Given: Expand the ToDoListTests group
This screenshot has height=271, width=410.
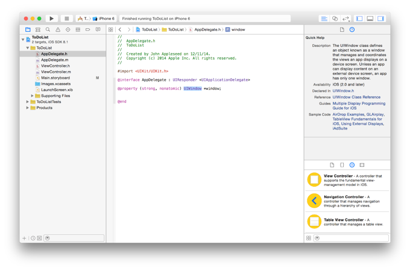Looking at the screenshot, I should (28, 102).
